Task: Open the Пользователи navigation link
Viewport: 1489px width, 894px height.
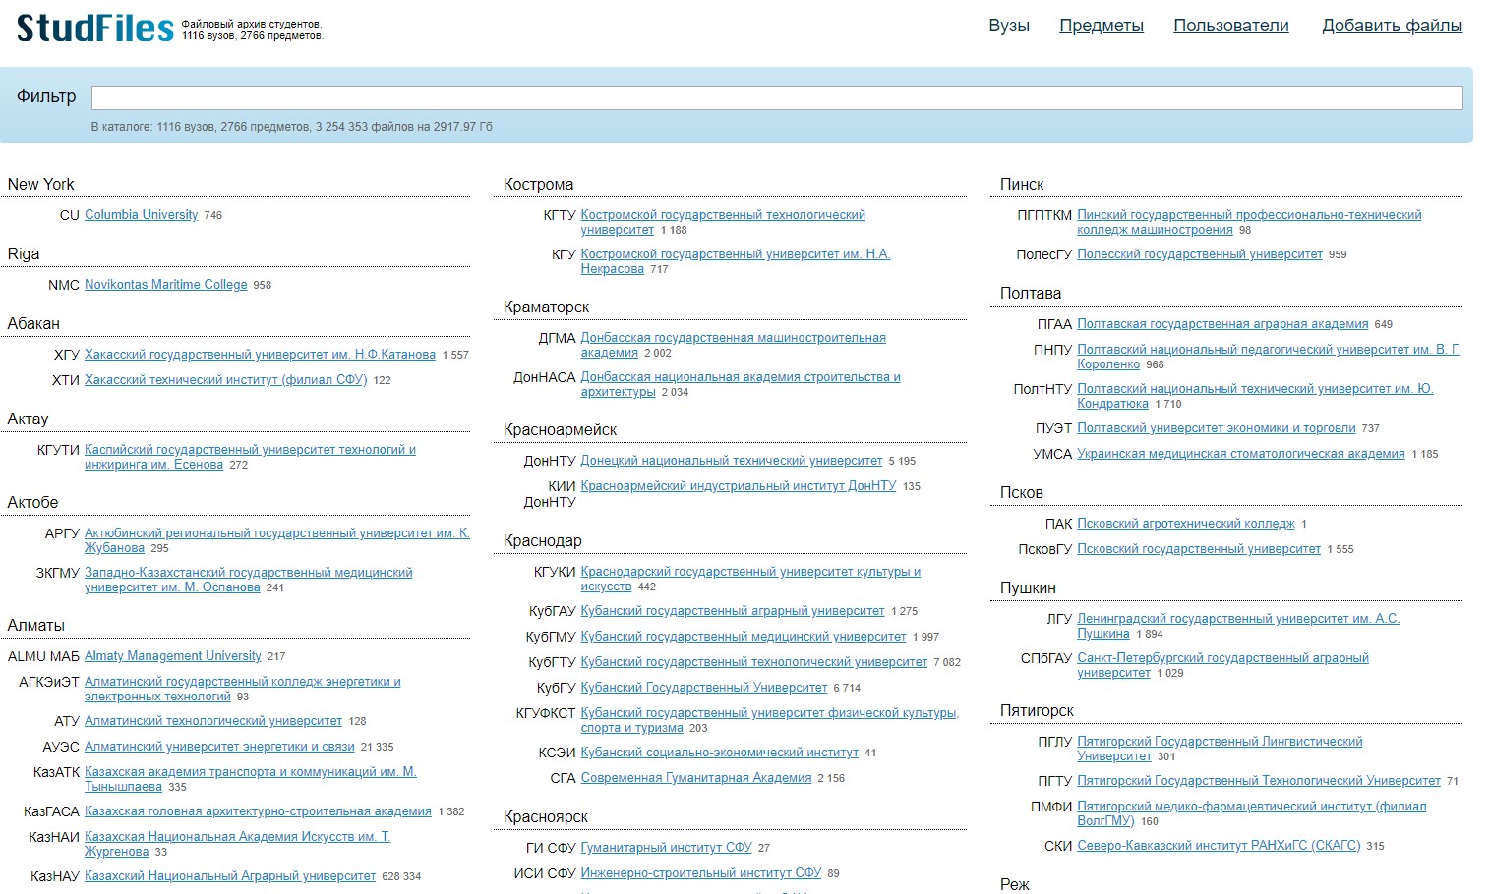Action: 1231,26
